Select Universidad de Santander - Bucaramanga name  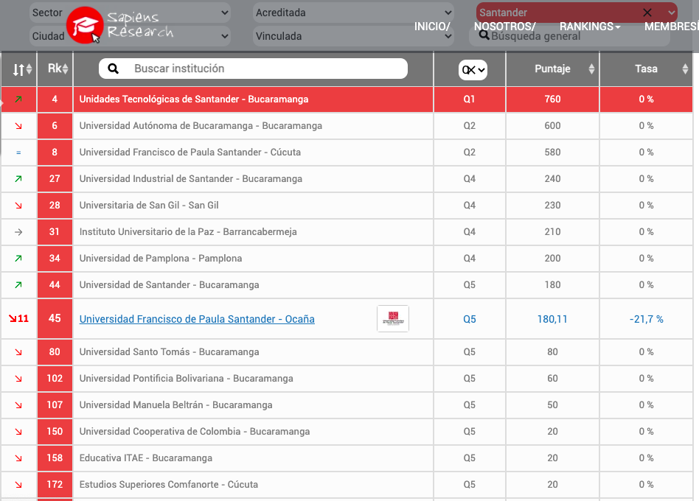[169, 285]
